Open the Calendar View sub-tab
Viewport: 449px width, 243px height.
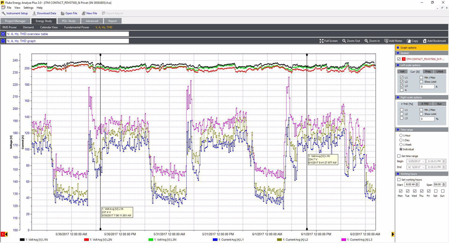pos(49,27)
